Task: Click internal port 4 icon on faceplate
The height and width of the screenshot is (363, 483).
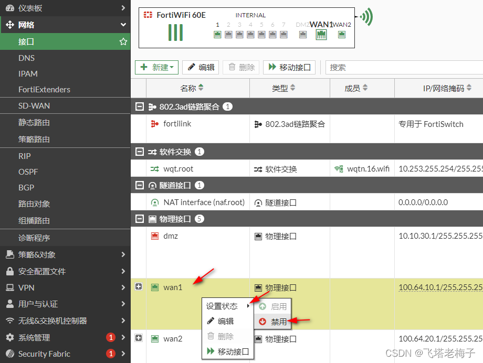Action: 251,35
